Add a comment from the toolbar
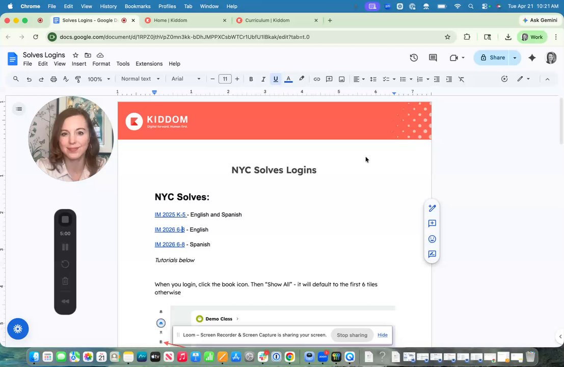The height and width of the screenshot is (367, 564). [329, 79]
